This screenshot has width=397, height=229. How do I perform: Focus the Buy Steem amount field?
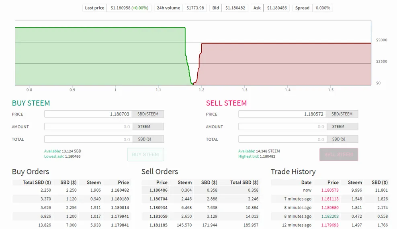(88, 127)
